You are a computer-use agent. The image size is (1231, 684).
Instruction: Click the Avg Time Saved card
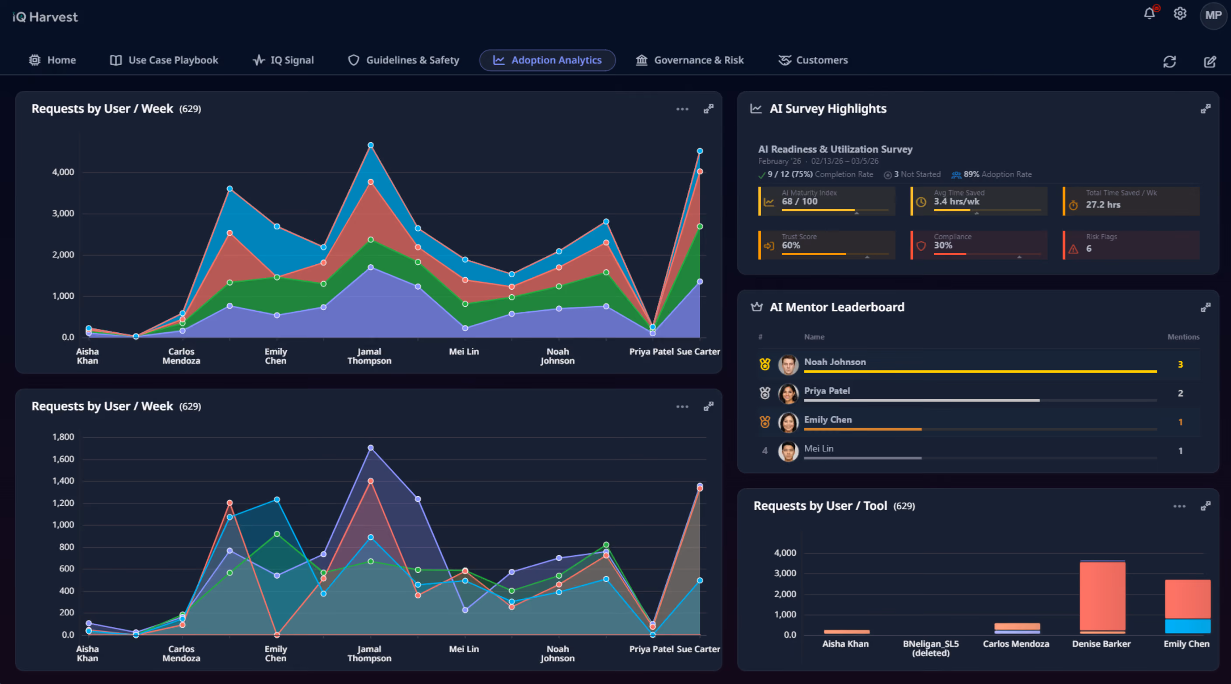pos(979,201)
